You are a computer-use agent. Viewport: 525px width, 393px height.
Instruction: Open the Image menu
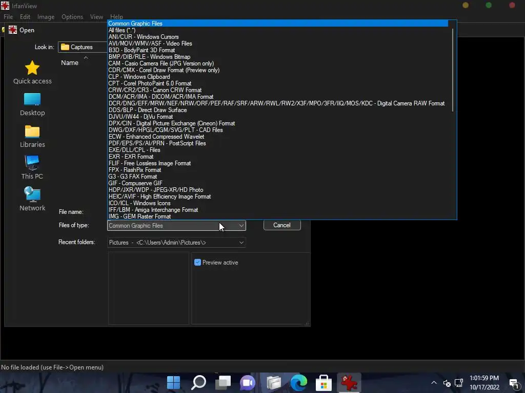[x=46, y=17]
